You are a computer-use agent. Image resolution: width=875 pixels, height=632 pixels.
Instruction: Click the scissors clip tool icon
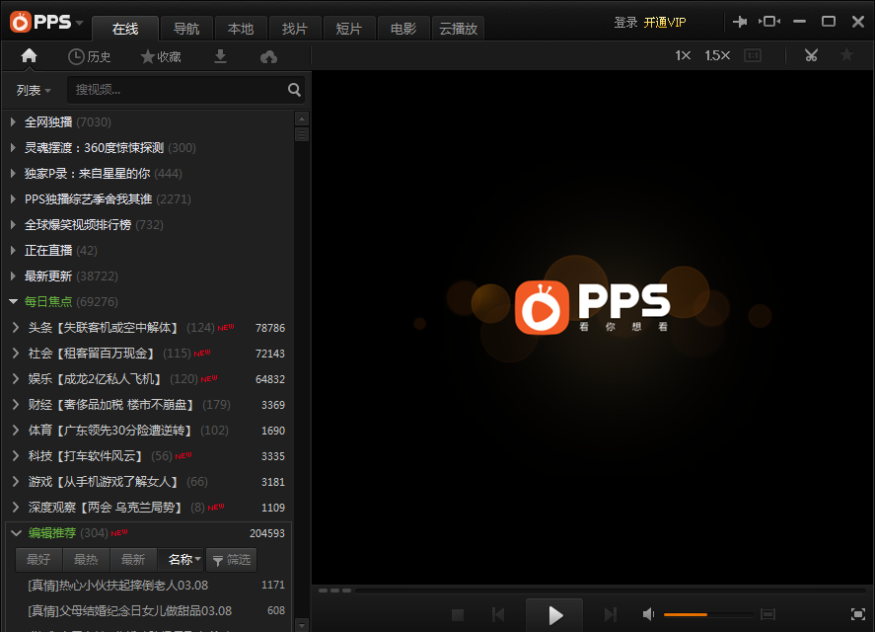click(x=811, y=55)
